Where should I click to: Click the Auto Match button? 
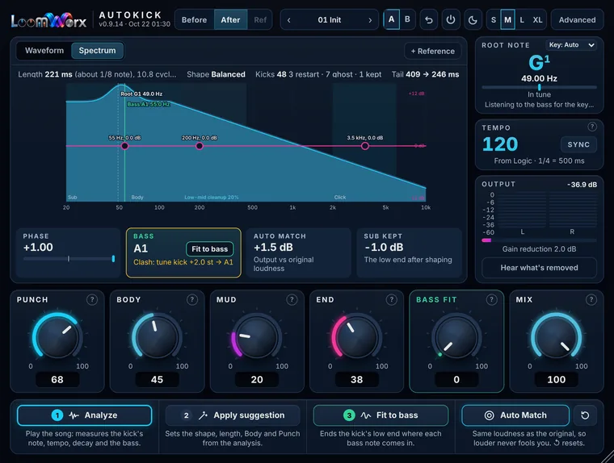pos(515,415)
